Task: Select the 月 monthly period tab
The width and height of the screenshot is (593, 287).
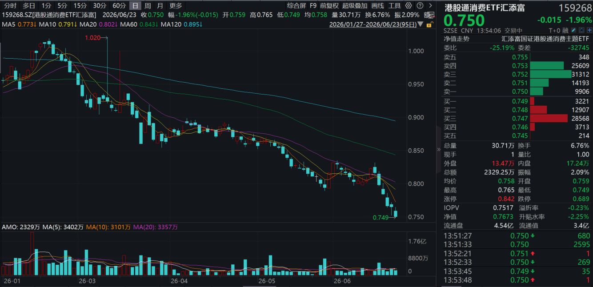Action: pos(160,6)
